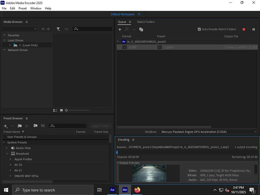Click the ingest eye icon in Media Browser

67,29
